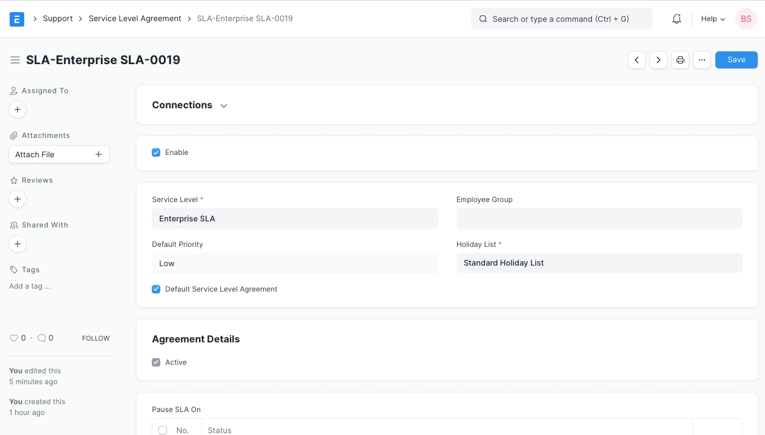Uncheck the Enable checkbox
This screenshot has height=435, width=765.
pyautogui.click(x=156, y=152)
